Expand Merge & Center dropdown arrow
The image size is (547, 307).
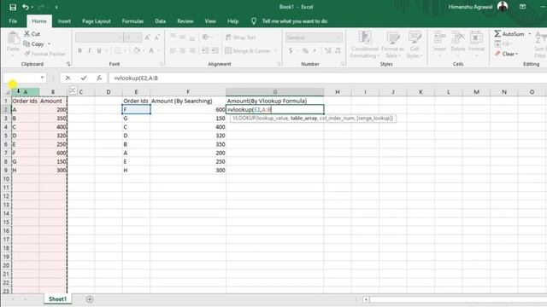pyautogui.click(x=275, y=51)
